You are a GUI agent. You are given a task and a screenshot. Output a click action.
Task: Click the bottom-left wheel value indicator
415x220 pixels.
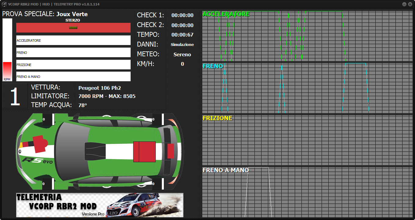48,184
